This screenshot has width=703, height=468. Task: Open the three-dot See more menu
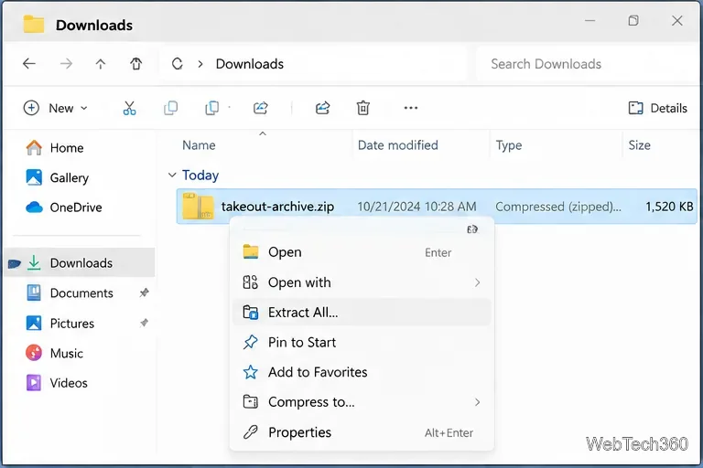(411, 108)
